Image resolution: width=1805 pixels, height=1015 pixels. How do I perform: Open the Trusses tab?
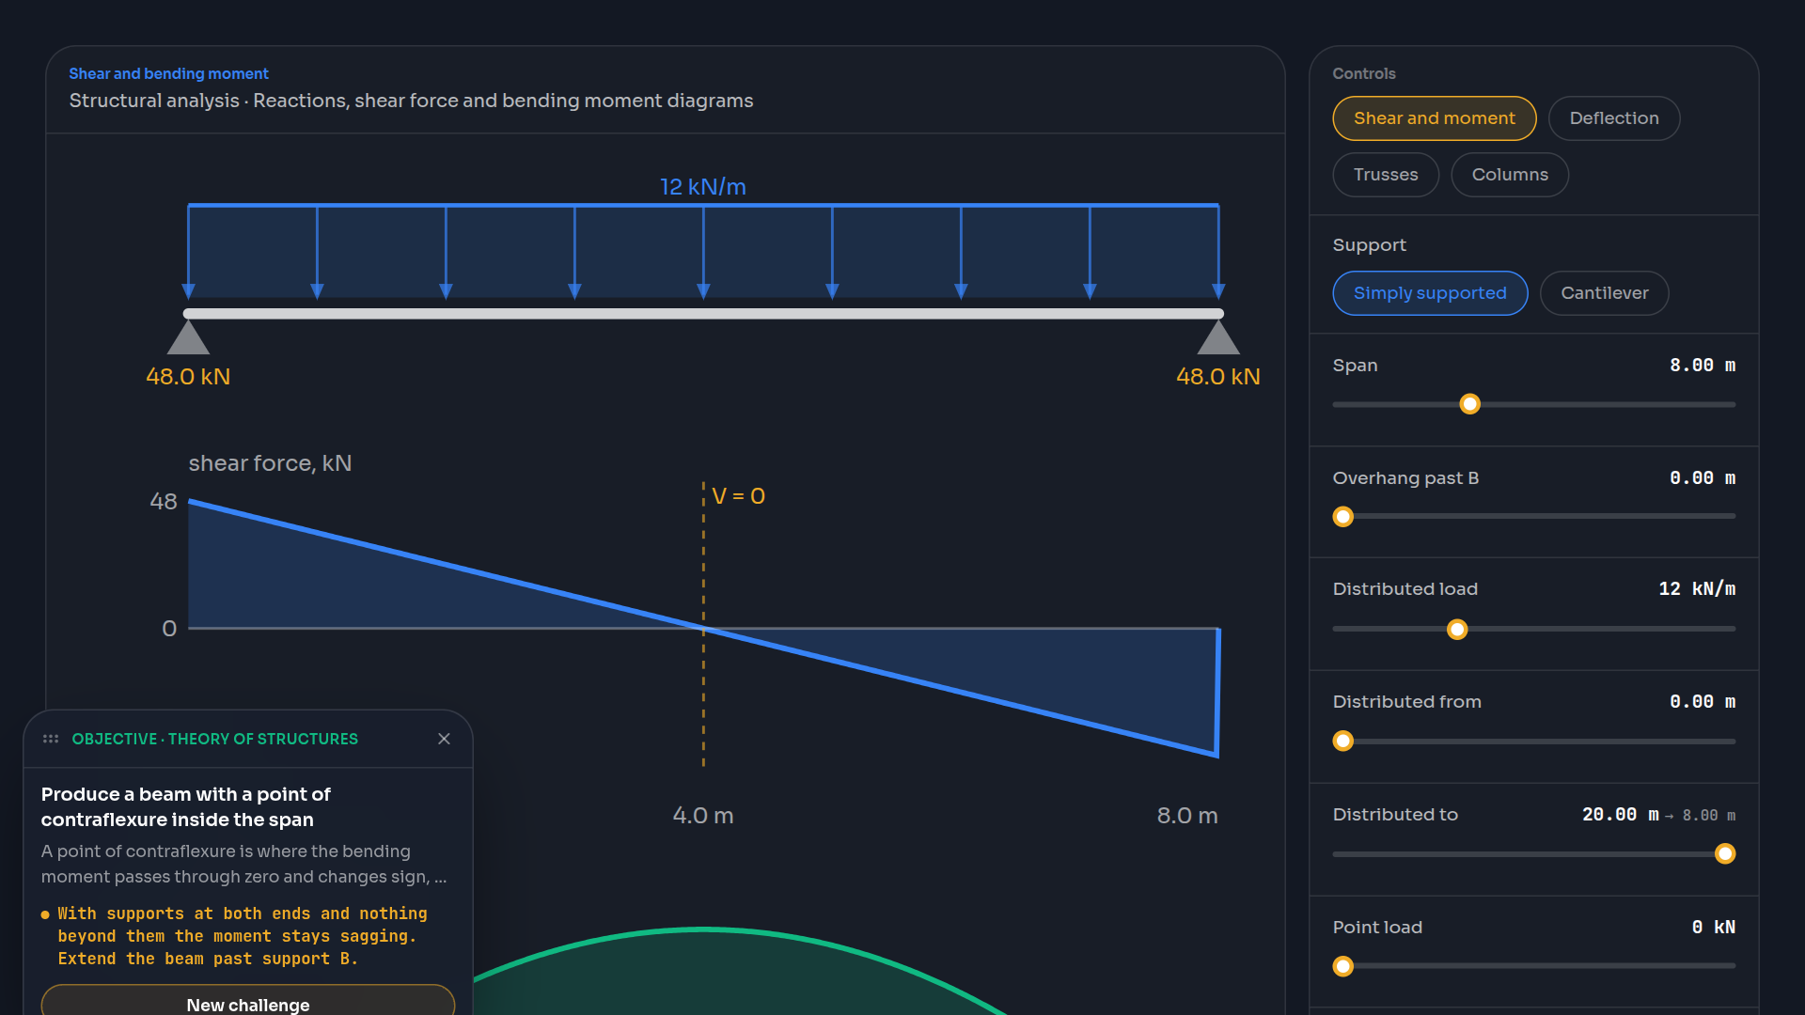click(x=1385, y=175)
